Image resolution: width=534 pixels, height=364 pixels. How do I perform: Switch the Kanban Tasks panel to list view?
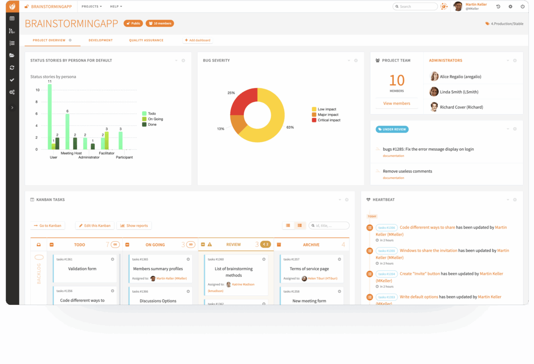(288, 226)
